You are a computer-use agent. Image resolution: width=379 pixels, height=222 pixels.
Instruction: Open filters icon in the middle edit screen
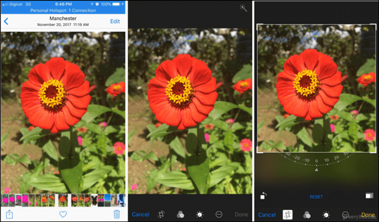pyautogui.click(x=180, y=214)
